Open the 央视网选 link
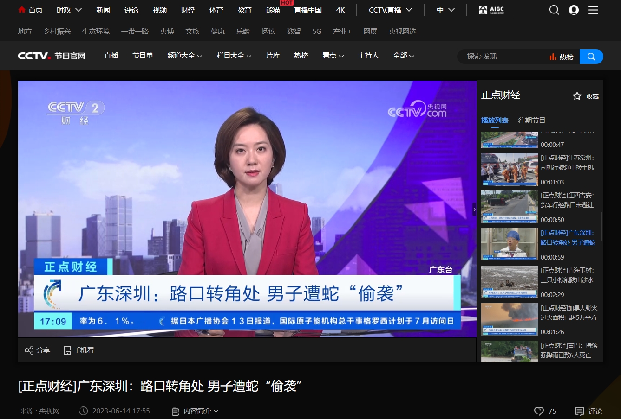621x419 pixels. point(403,31)
